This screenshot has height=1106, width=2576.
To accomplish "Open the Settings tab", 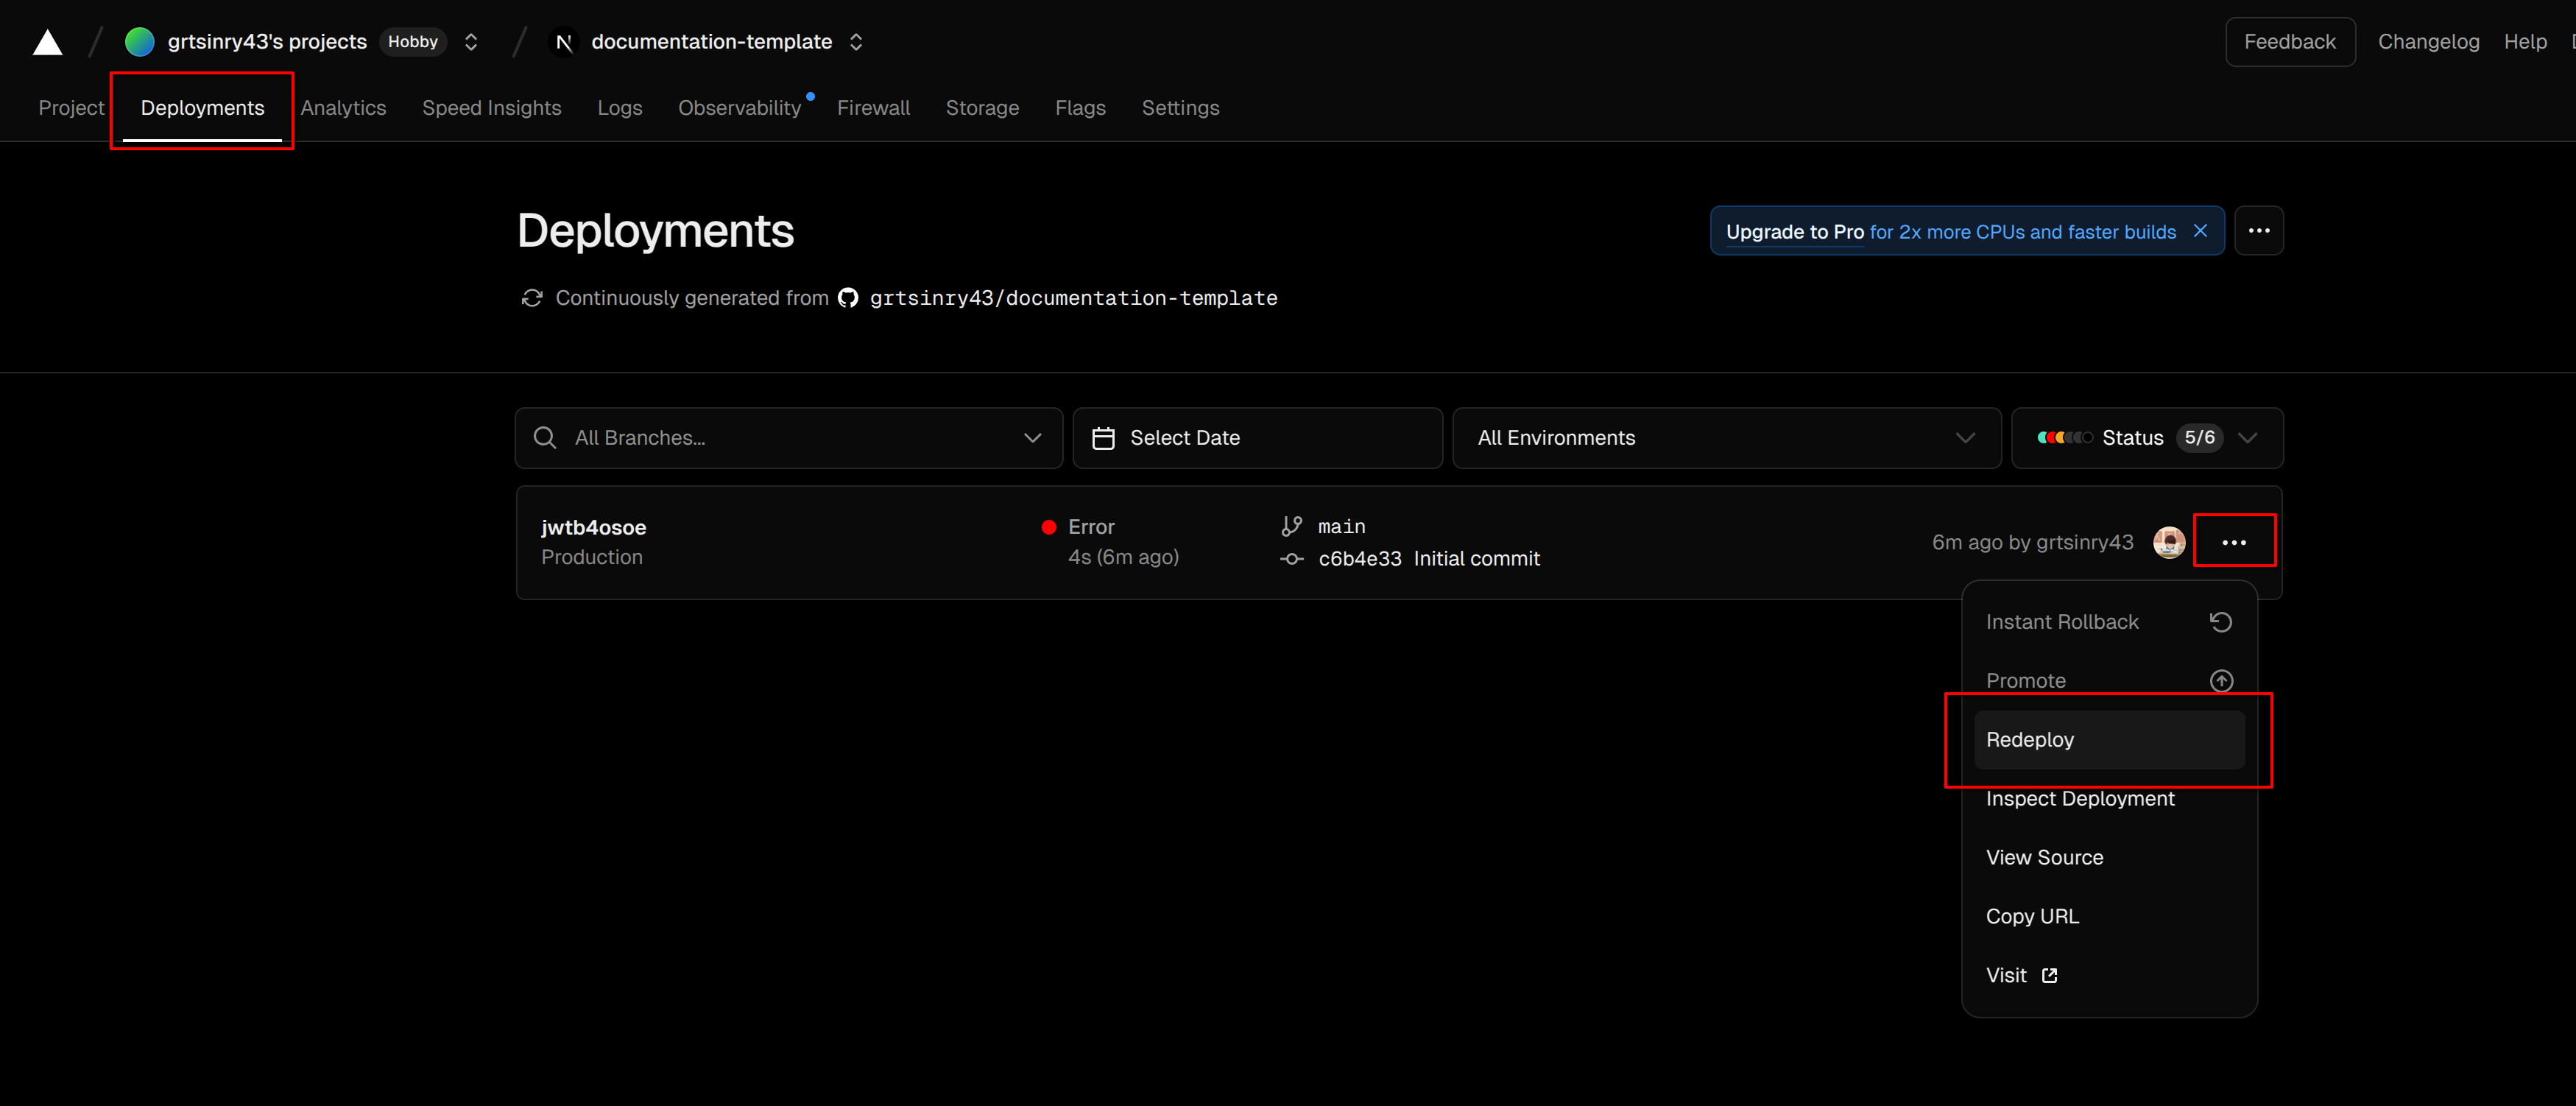I will [x=1180, y=108].
